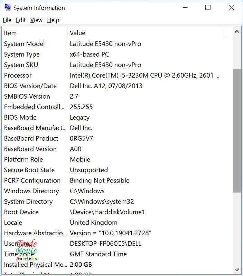The image size is (243, 276).
Task: Select the Platform Role row label
Action: (24, 159)
